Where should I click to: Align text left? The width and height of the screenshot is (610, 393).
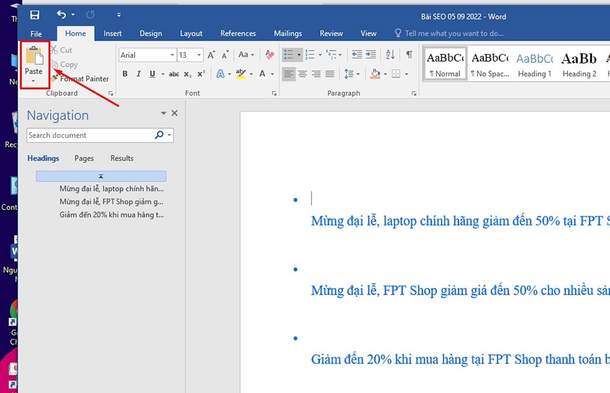click(x=288, y=74)
